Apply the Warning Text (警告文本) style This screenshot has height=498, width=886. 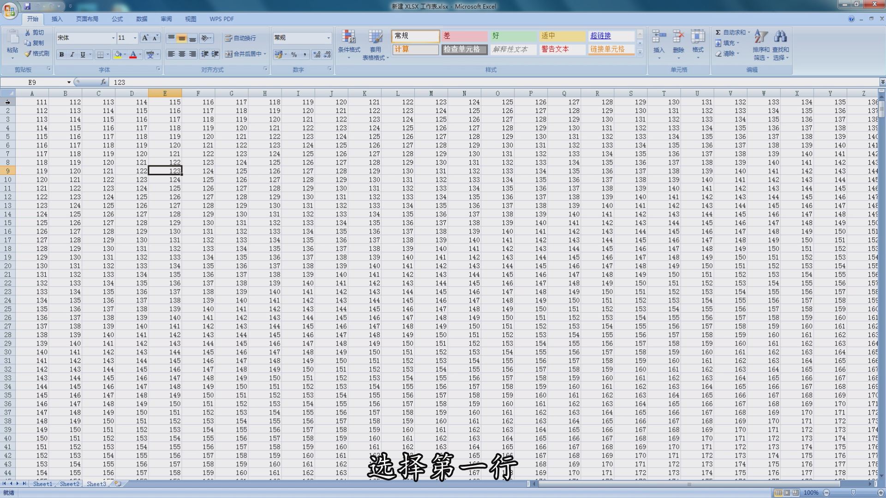[x=562, y=49]
